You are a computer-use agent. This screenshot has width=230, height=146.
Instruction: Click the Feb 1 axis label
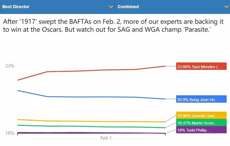[106, 138]
